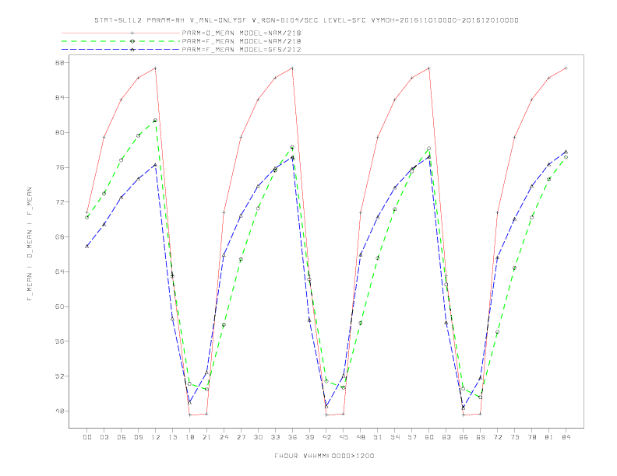Click x-axis forecast hour label 24
This screenshot has height=476, width=617.
point(224,437)
